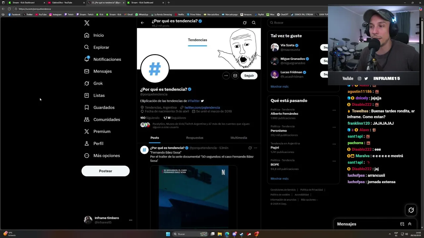Click the Grok icon on the post
Viewport: 424px width, 238px height.
tap(250, 148)
